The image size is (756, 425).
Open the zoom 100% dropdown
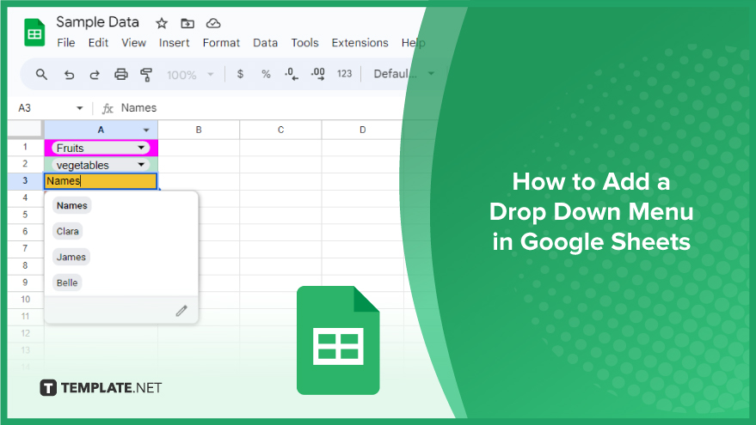pos(190,75)
